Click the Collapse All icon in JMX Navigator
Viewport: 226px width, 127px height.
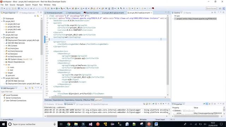coord(30,88)
